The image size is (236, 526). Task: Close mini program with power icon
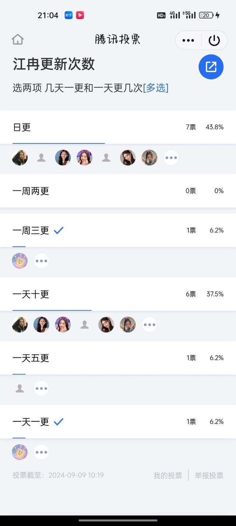pos(214,40)
